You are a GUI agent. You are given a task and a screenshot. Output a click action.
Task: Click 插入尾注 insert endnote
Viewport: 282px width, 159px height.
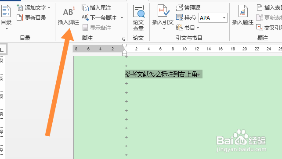tap(96, 8)
